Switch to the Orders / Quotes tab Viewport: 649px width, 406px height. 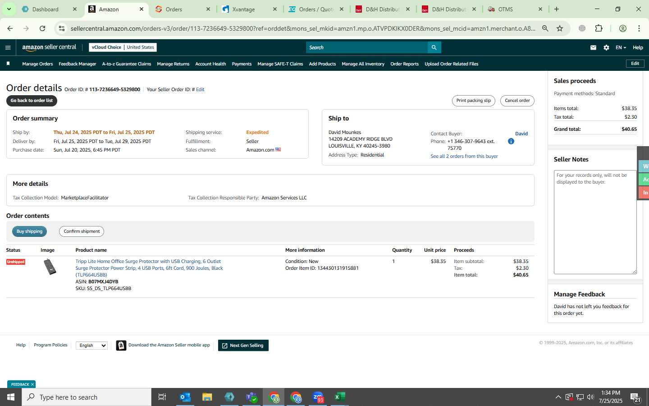coord(315,9)
